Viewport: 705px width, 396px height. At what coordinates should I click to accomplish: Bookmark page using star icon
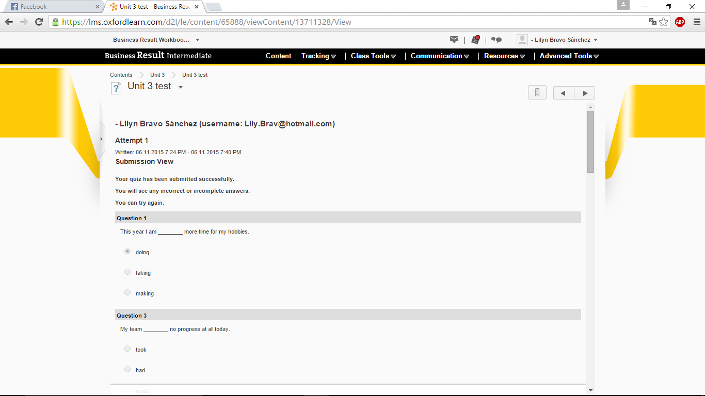[x=664, y=22]
